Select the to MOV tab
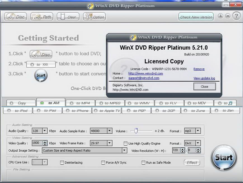This screenshot has width=243, height=183. [x=199, y=103]
